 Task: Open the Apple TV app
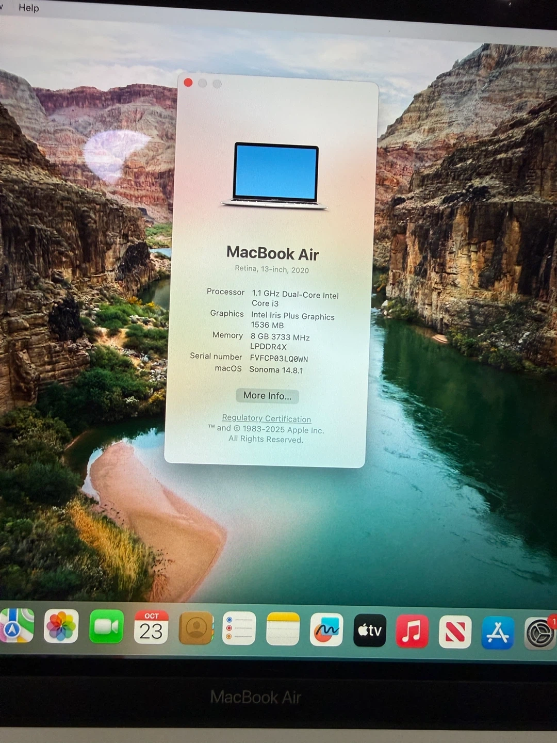(x=370, y=630)
